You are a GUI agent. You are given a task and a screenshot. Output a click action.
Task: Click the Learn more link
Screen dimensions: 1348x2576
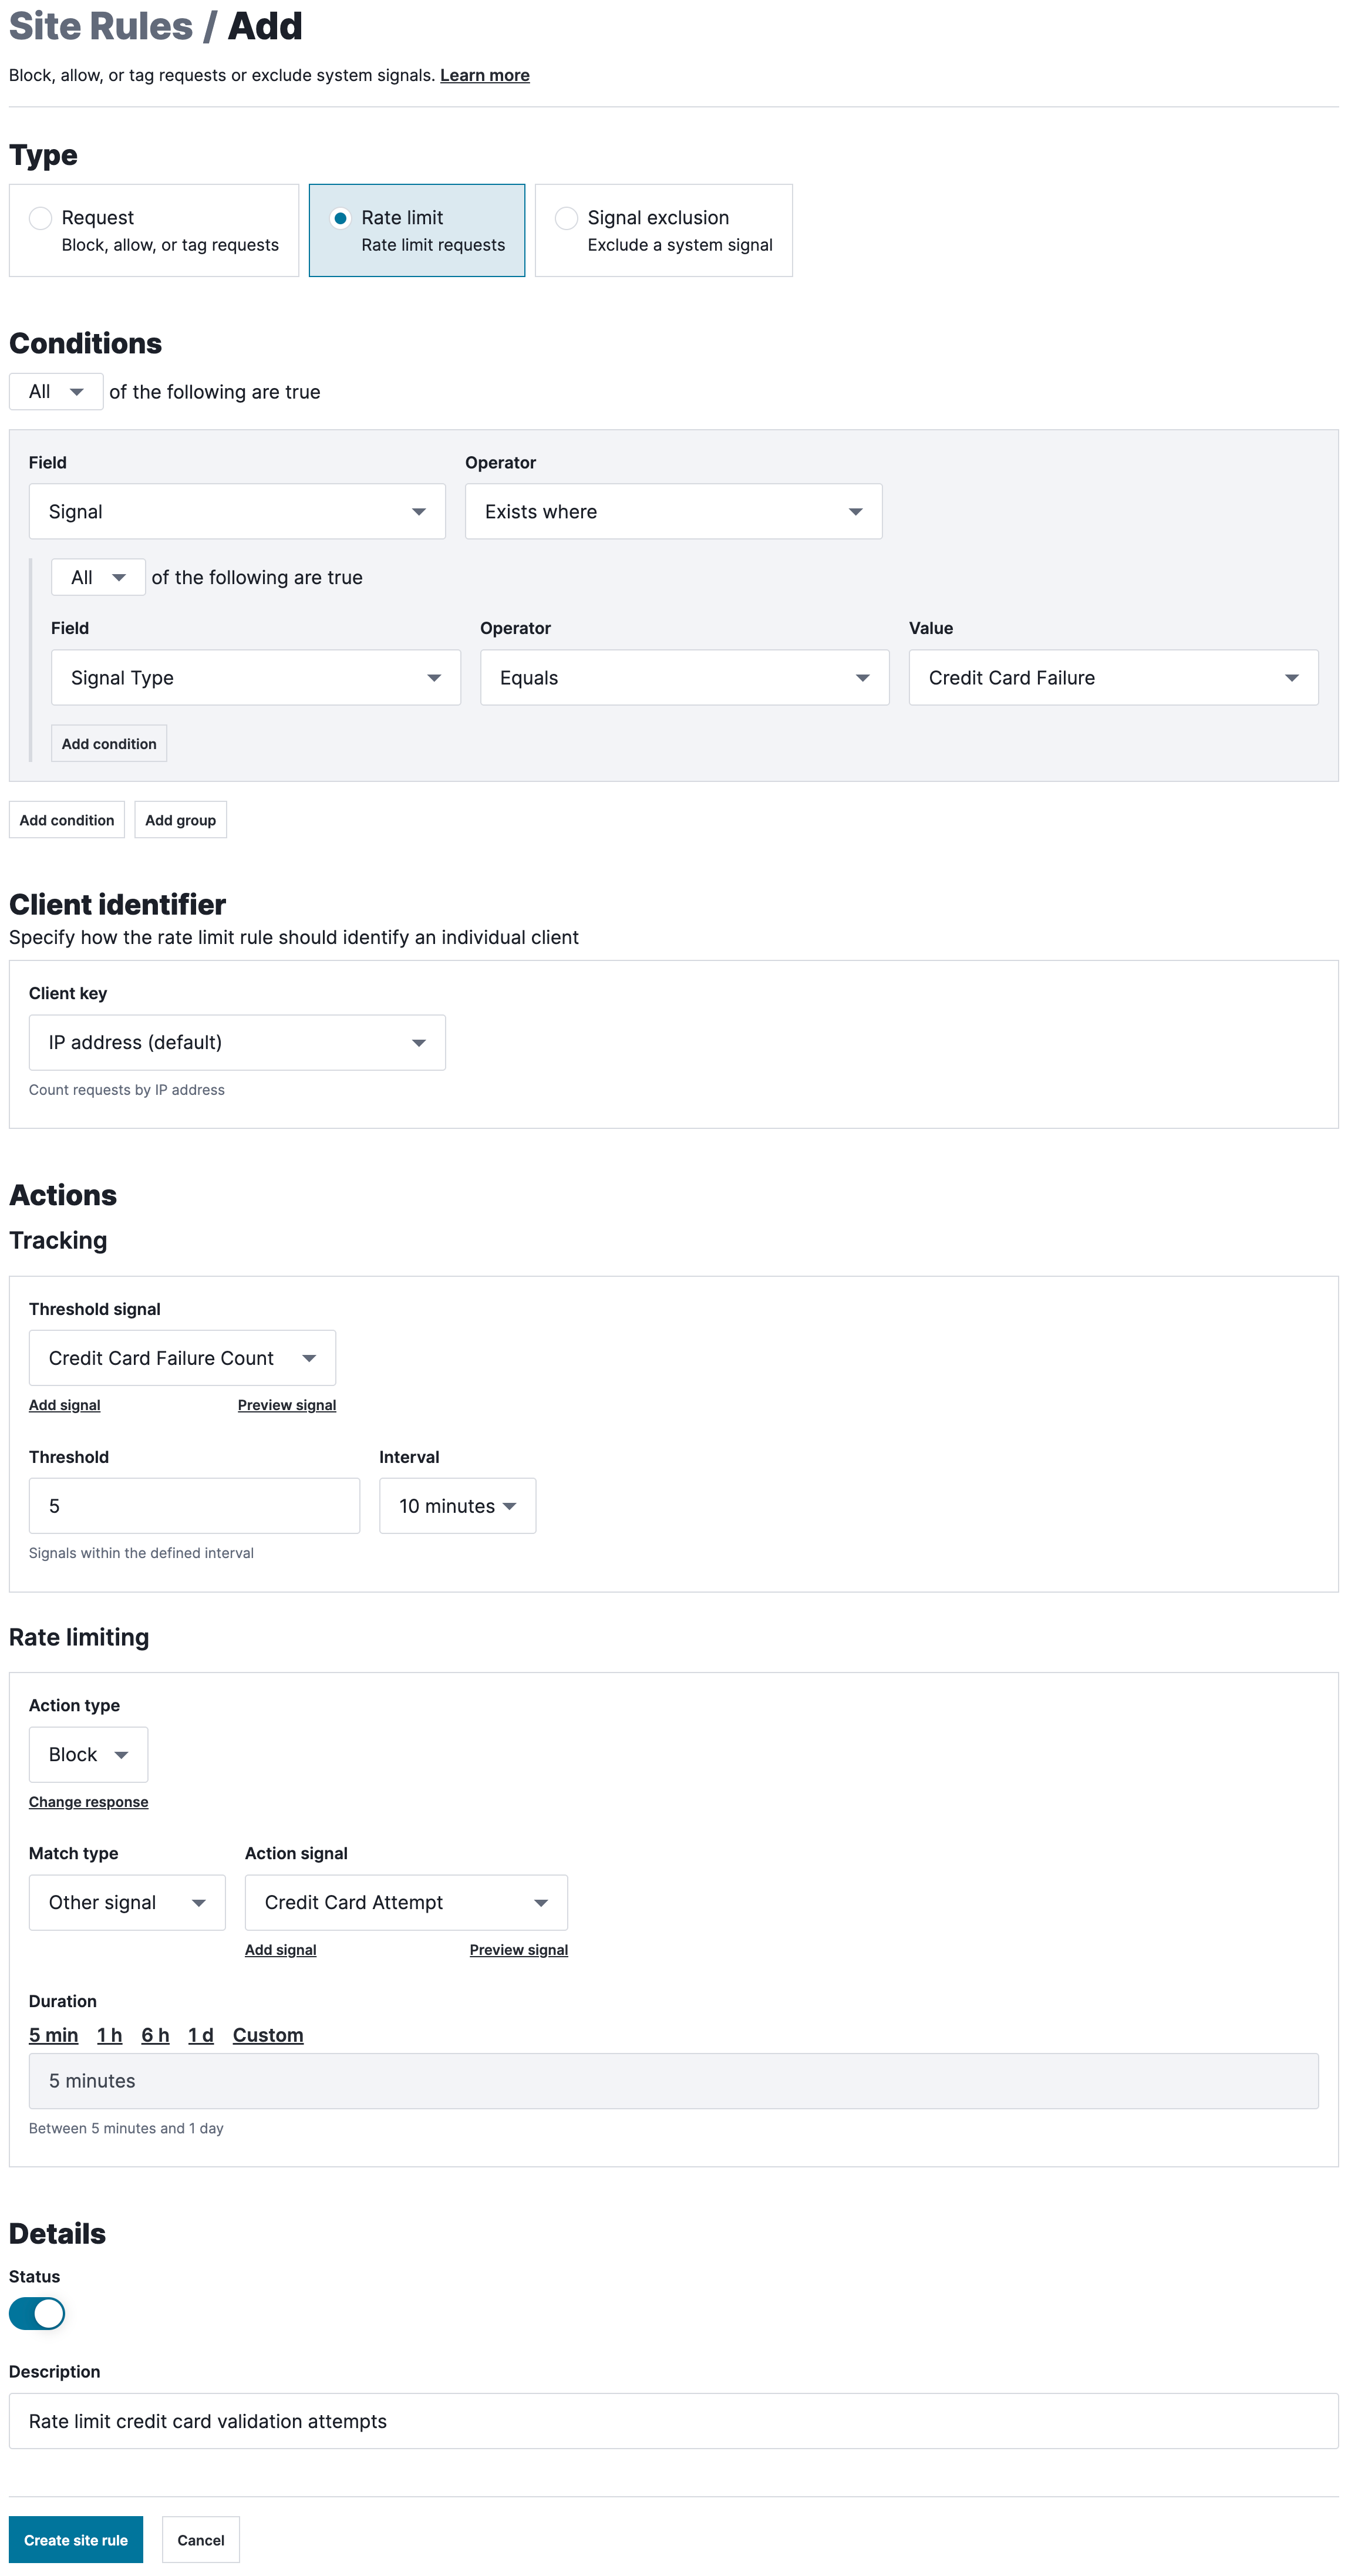484,76
